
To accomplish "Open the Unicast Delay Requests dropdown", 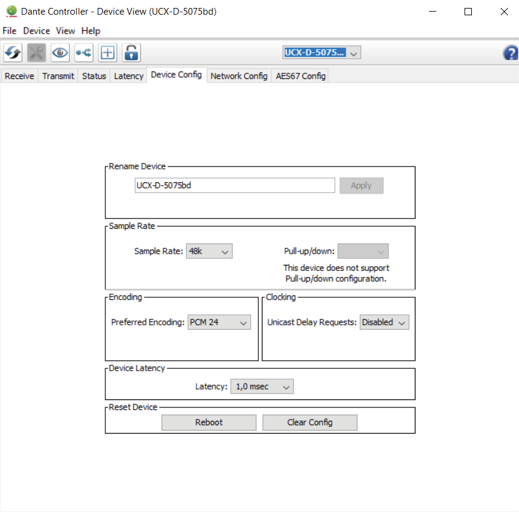I will tap(384, 322).
